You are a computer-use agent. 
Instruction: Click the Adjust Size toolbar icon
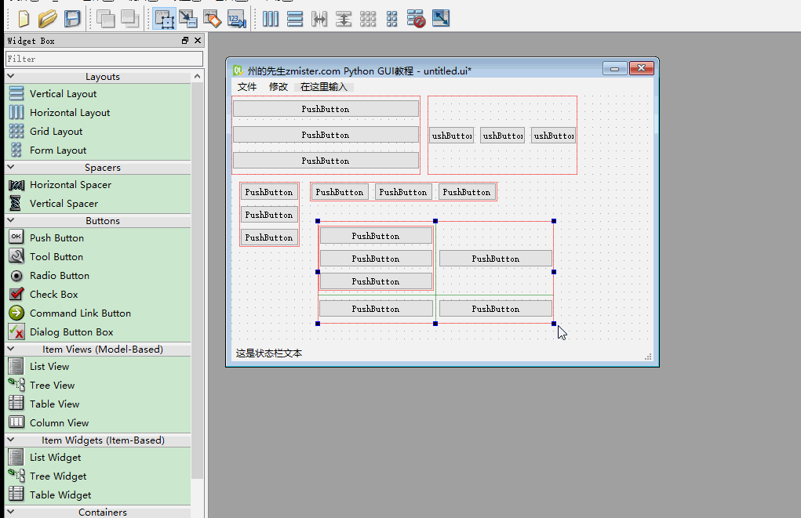[441, 18]
